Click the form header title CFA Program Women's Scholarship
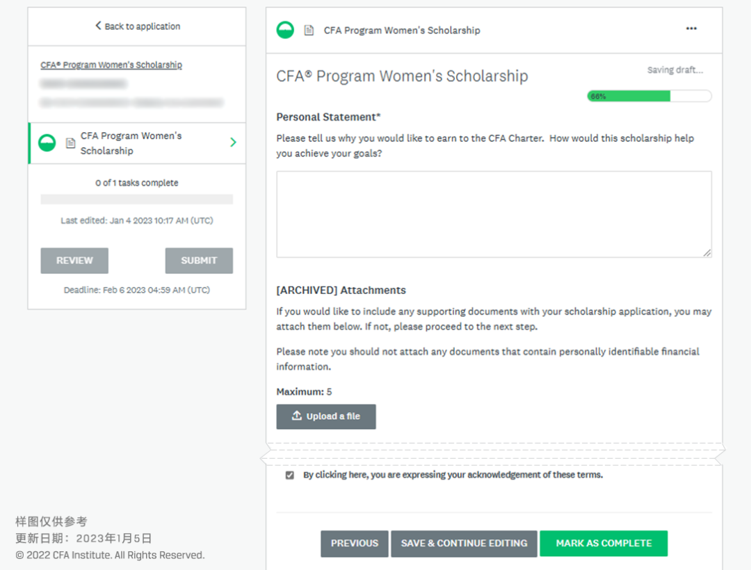 click(402, 30)
